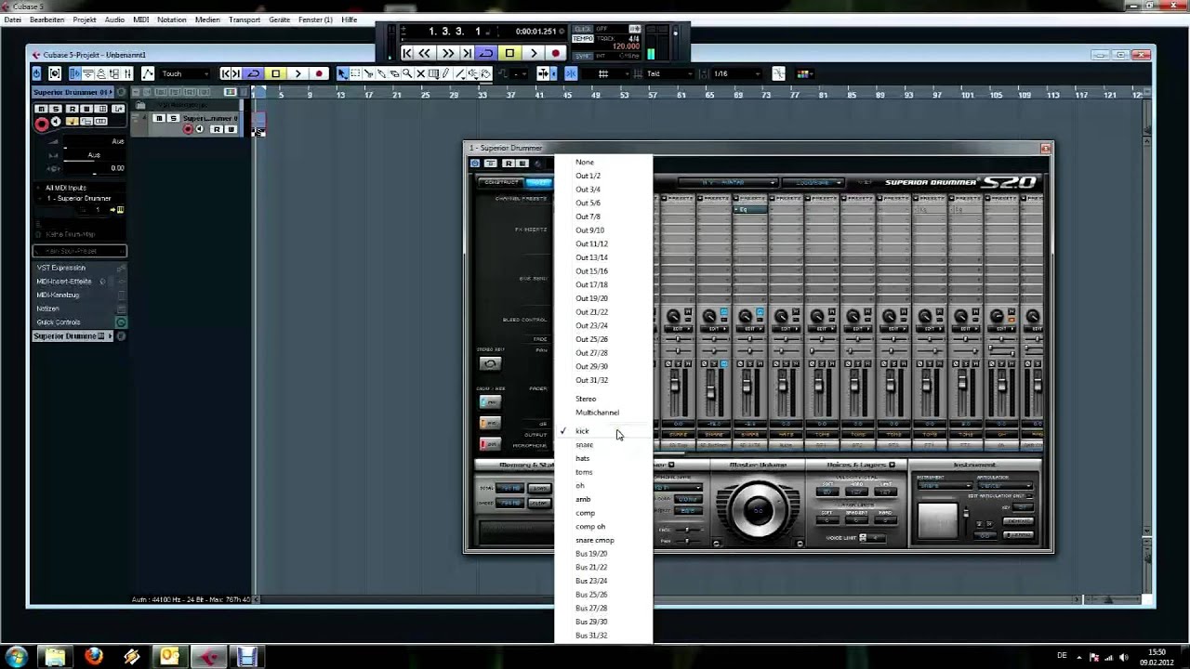Open Firefox from the taskbar
This screenshot has height=669, width=1190.
pyautogui.click(x=94, y=657)
